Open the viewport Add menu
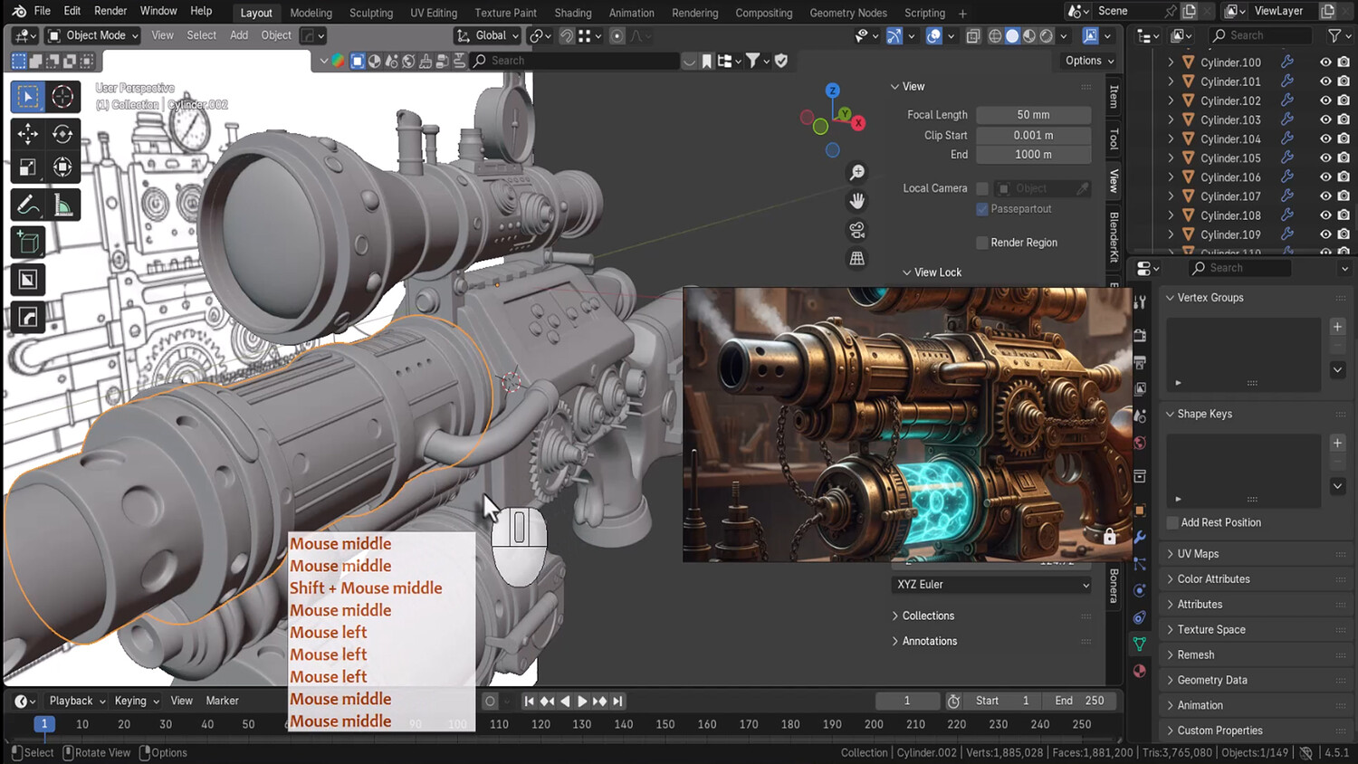The image size is (1358, 764). 239,35
